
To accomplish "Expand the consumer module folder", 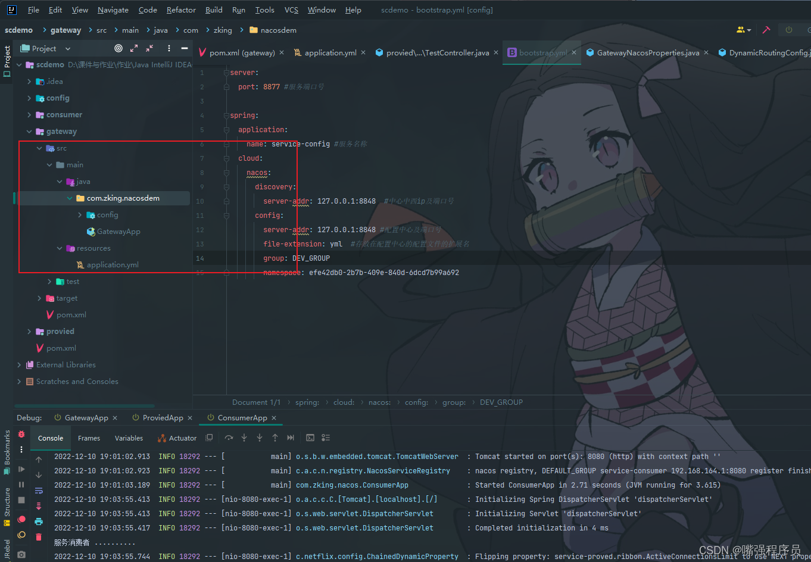I will (29, 115).
